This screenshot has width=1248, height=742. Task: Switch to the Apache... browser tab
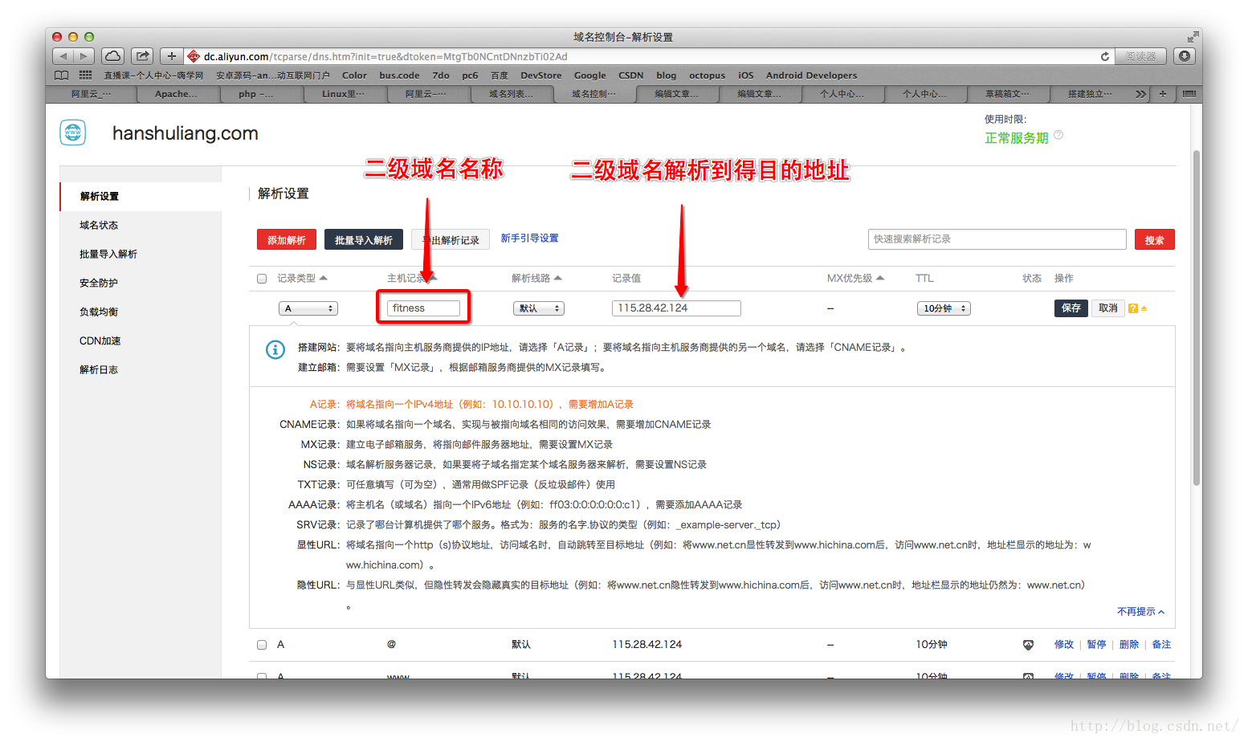pos(177,94)
